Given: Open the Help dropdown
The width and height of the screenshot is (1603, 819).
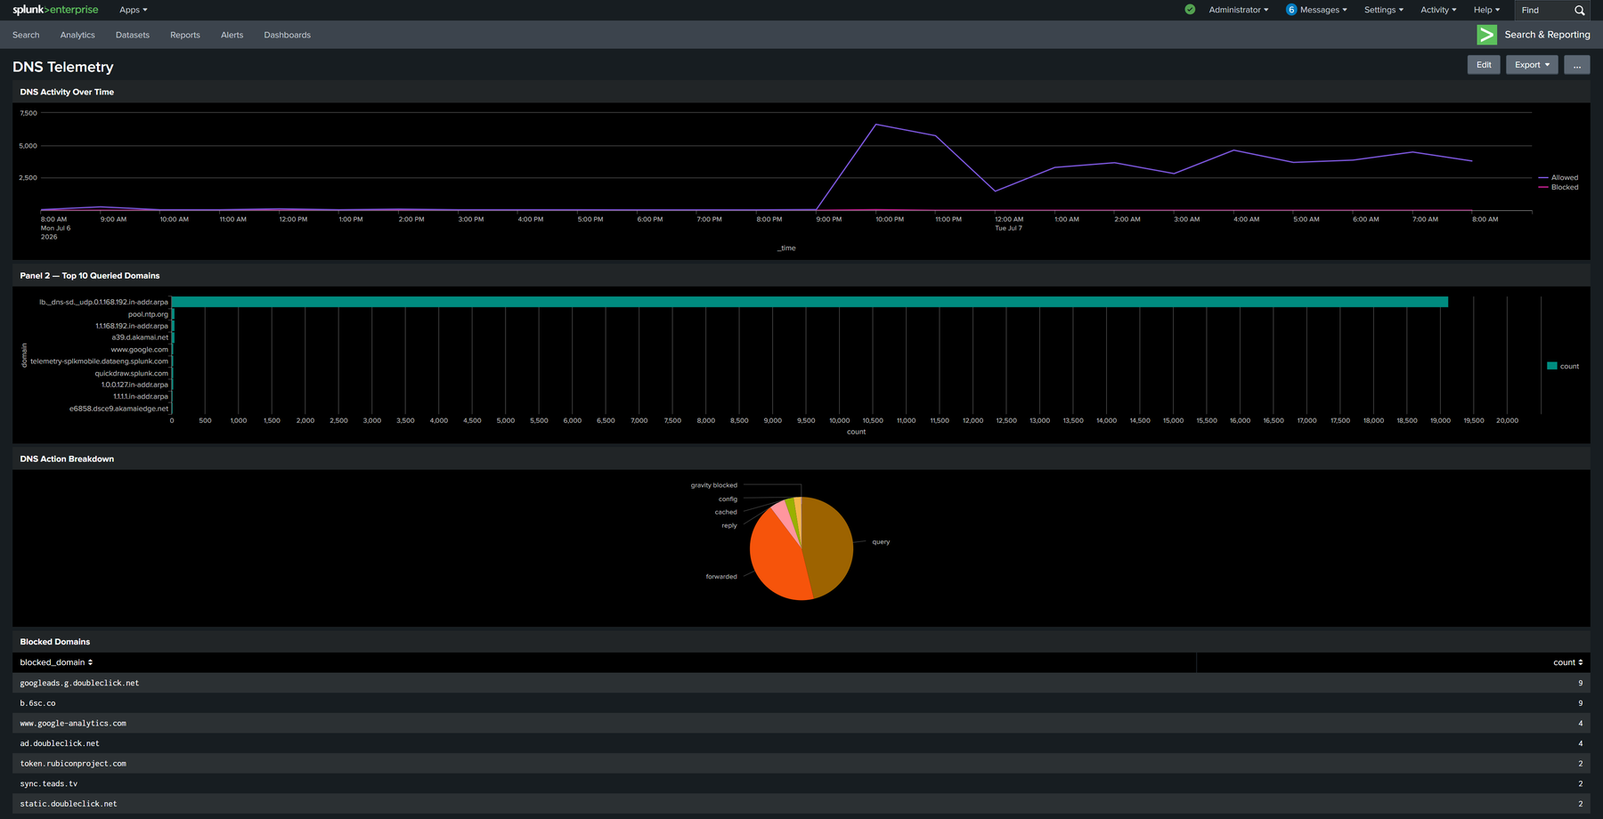Looking at the screenshot, I should [1486, 10].
